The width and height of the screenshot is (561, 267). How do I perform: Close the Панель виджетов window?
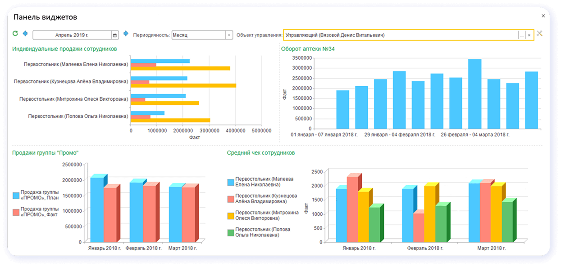coord(543,16)
